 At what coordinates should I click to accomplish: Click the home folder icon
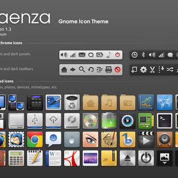[x=90, y=102]
